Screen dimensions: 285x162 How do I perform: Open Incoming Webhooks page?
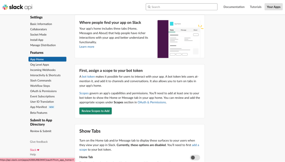pos(43,70)
